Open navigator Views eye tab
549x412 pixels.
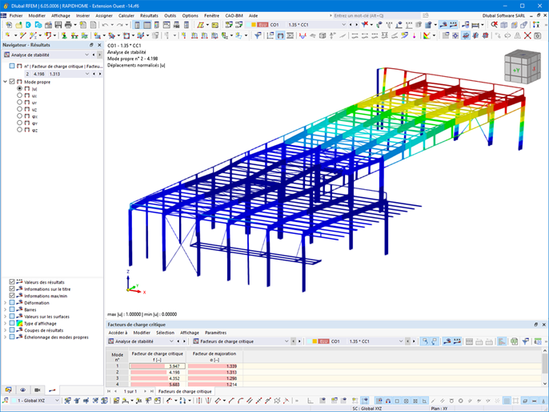tap(22, 390)
